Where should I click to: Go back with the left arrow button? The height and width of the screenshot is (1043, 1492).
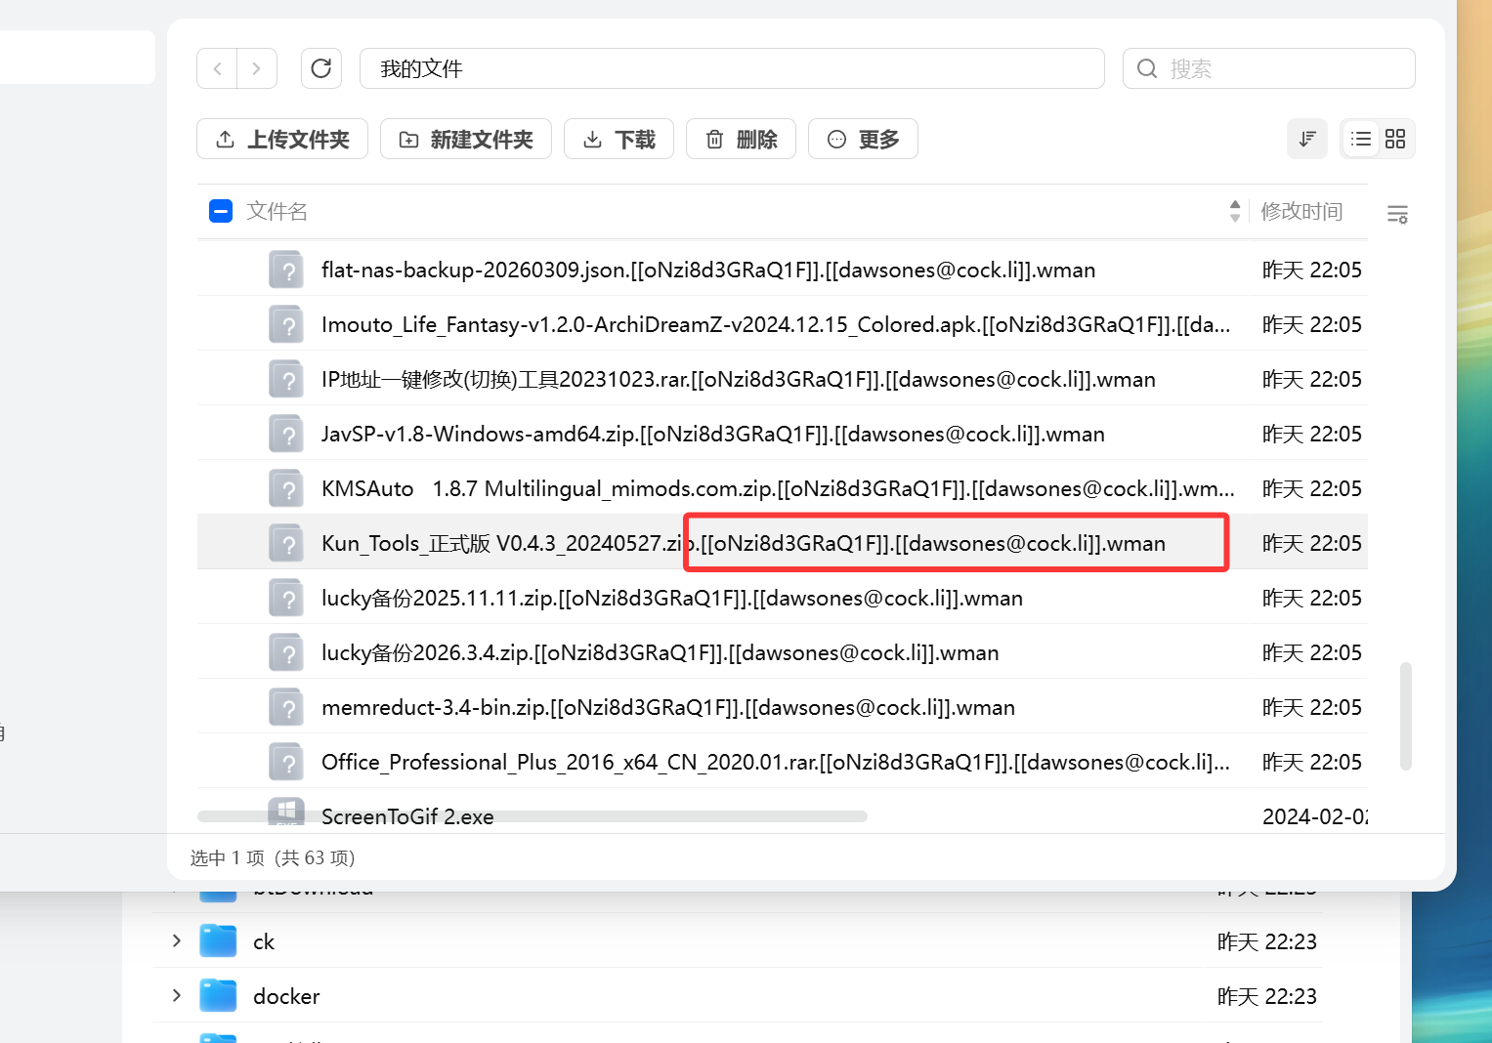[x=218, y=68]
